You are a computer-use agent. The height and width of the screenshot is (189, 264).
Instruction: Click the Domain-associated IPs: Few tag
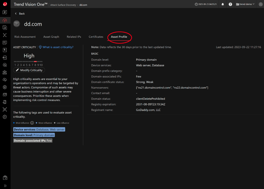[x=33, y=141]
